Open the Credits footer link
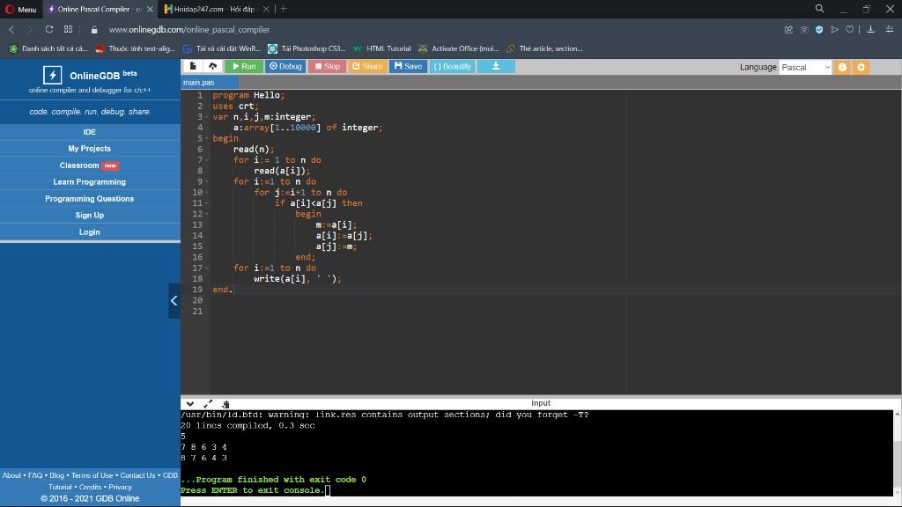Image resolution: width=902 pixels, height=507 pixels. [91, 487]
